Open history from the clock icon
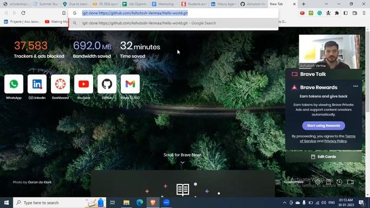The height and width of the screenshot is (208, 370). coord(339,182)
